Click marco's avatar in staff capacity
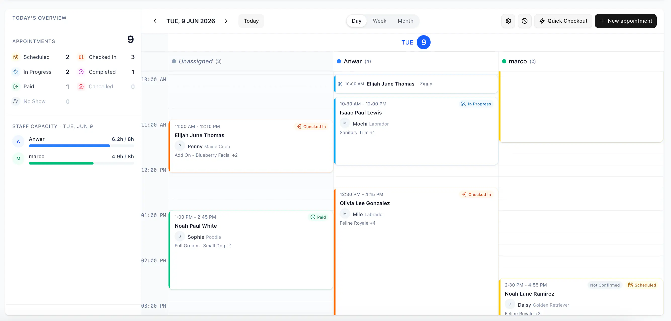 point(18,158)
